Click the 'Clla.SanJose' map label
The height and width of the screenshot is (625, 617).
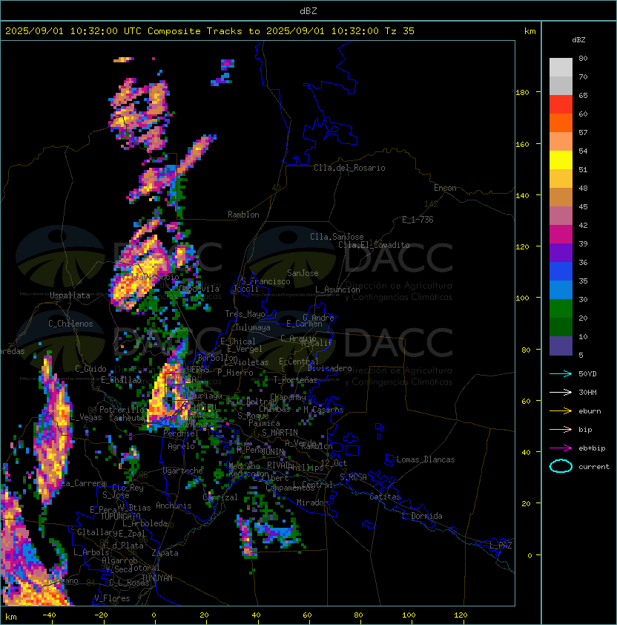[x=337, y=237]
